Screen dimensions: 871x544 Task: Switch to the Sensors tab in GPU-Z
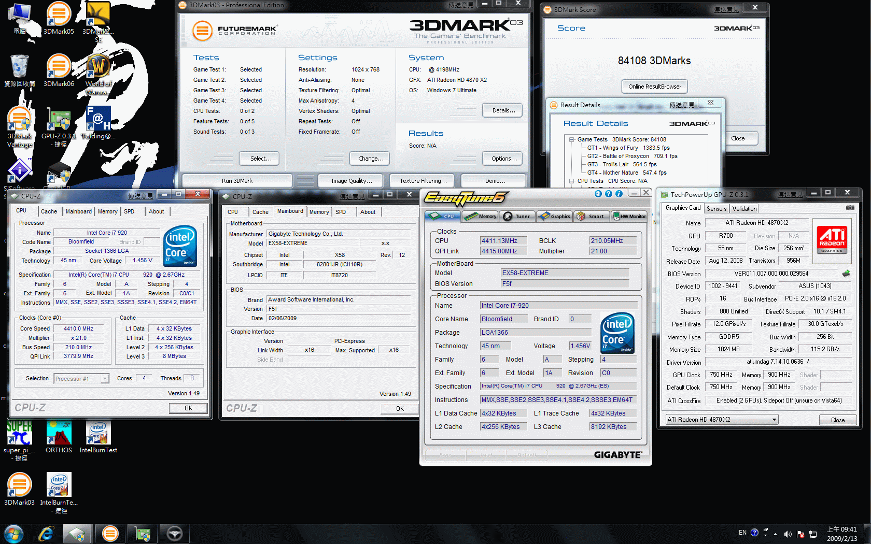click(x=717, y=209)
